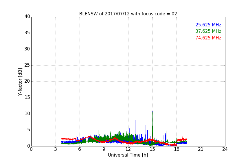Click the x-axis tick label 12

(x=128, y=149)
